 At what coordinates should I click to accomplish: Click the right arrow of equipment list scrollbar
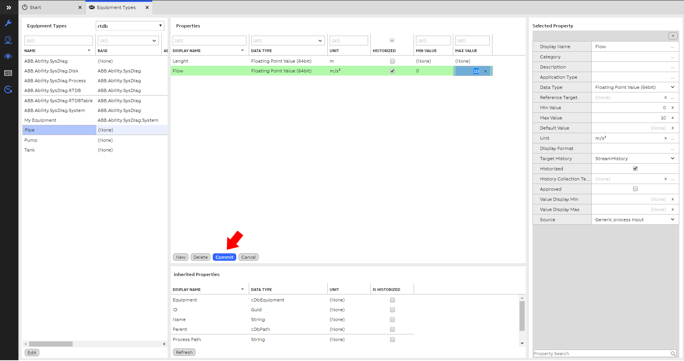click(164, 344)
